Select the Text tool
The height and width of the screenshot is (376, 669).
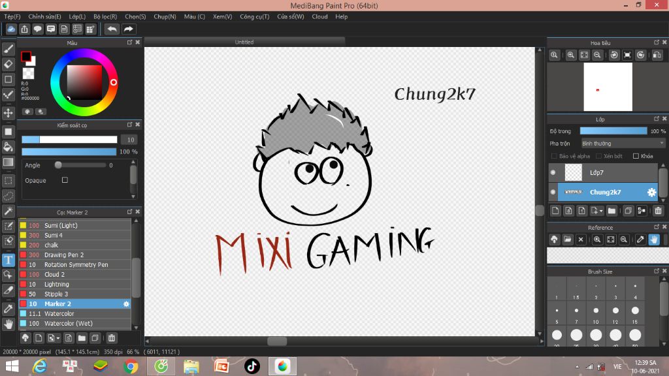coord(8,260)
